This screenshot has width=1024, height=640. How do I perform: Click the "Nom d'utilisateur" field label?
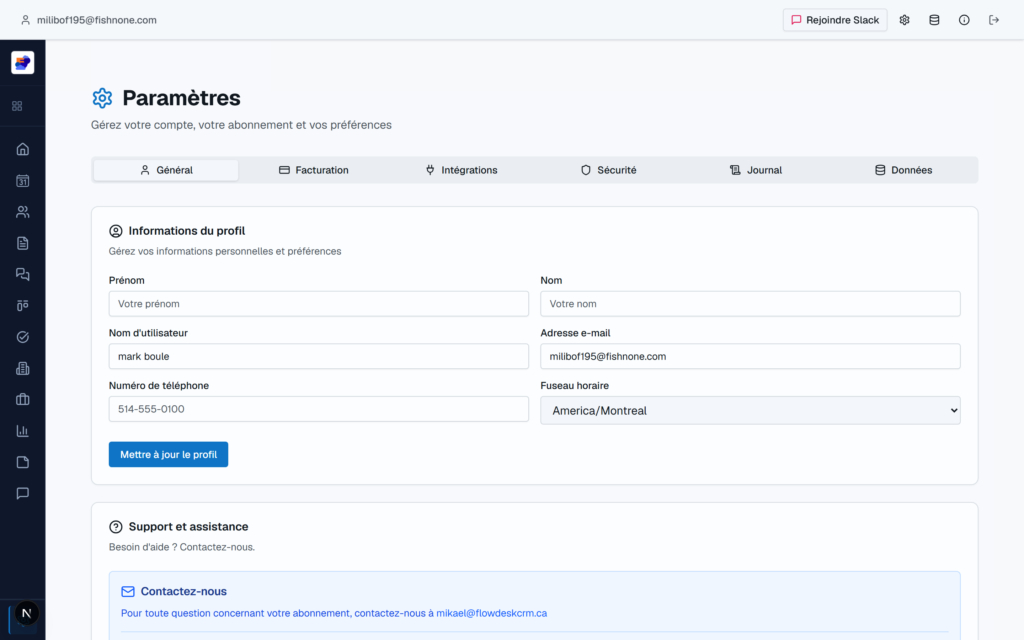coord(148,333)
